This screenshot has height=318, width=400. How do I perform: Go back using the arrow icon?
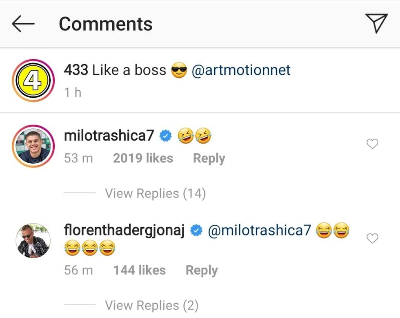pos(23,24)
